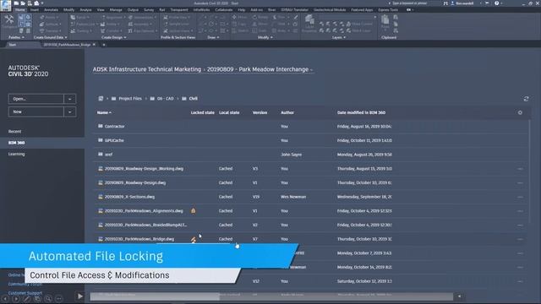541x304 pixels.
Task: Click the video play button
Action: 80,296
